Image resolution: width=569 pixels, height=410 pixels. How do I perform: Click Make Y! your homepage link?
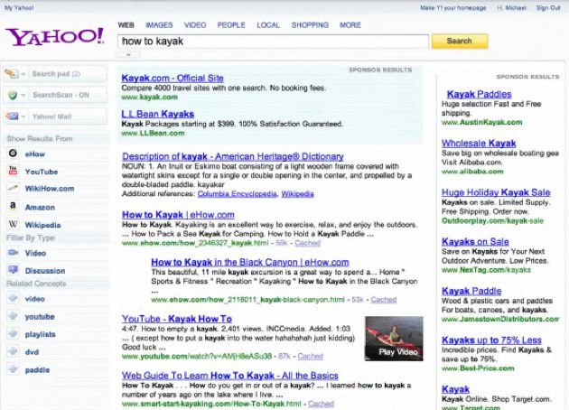(452, 7)
